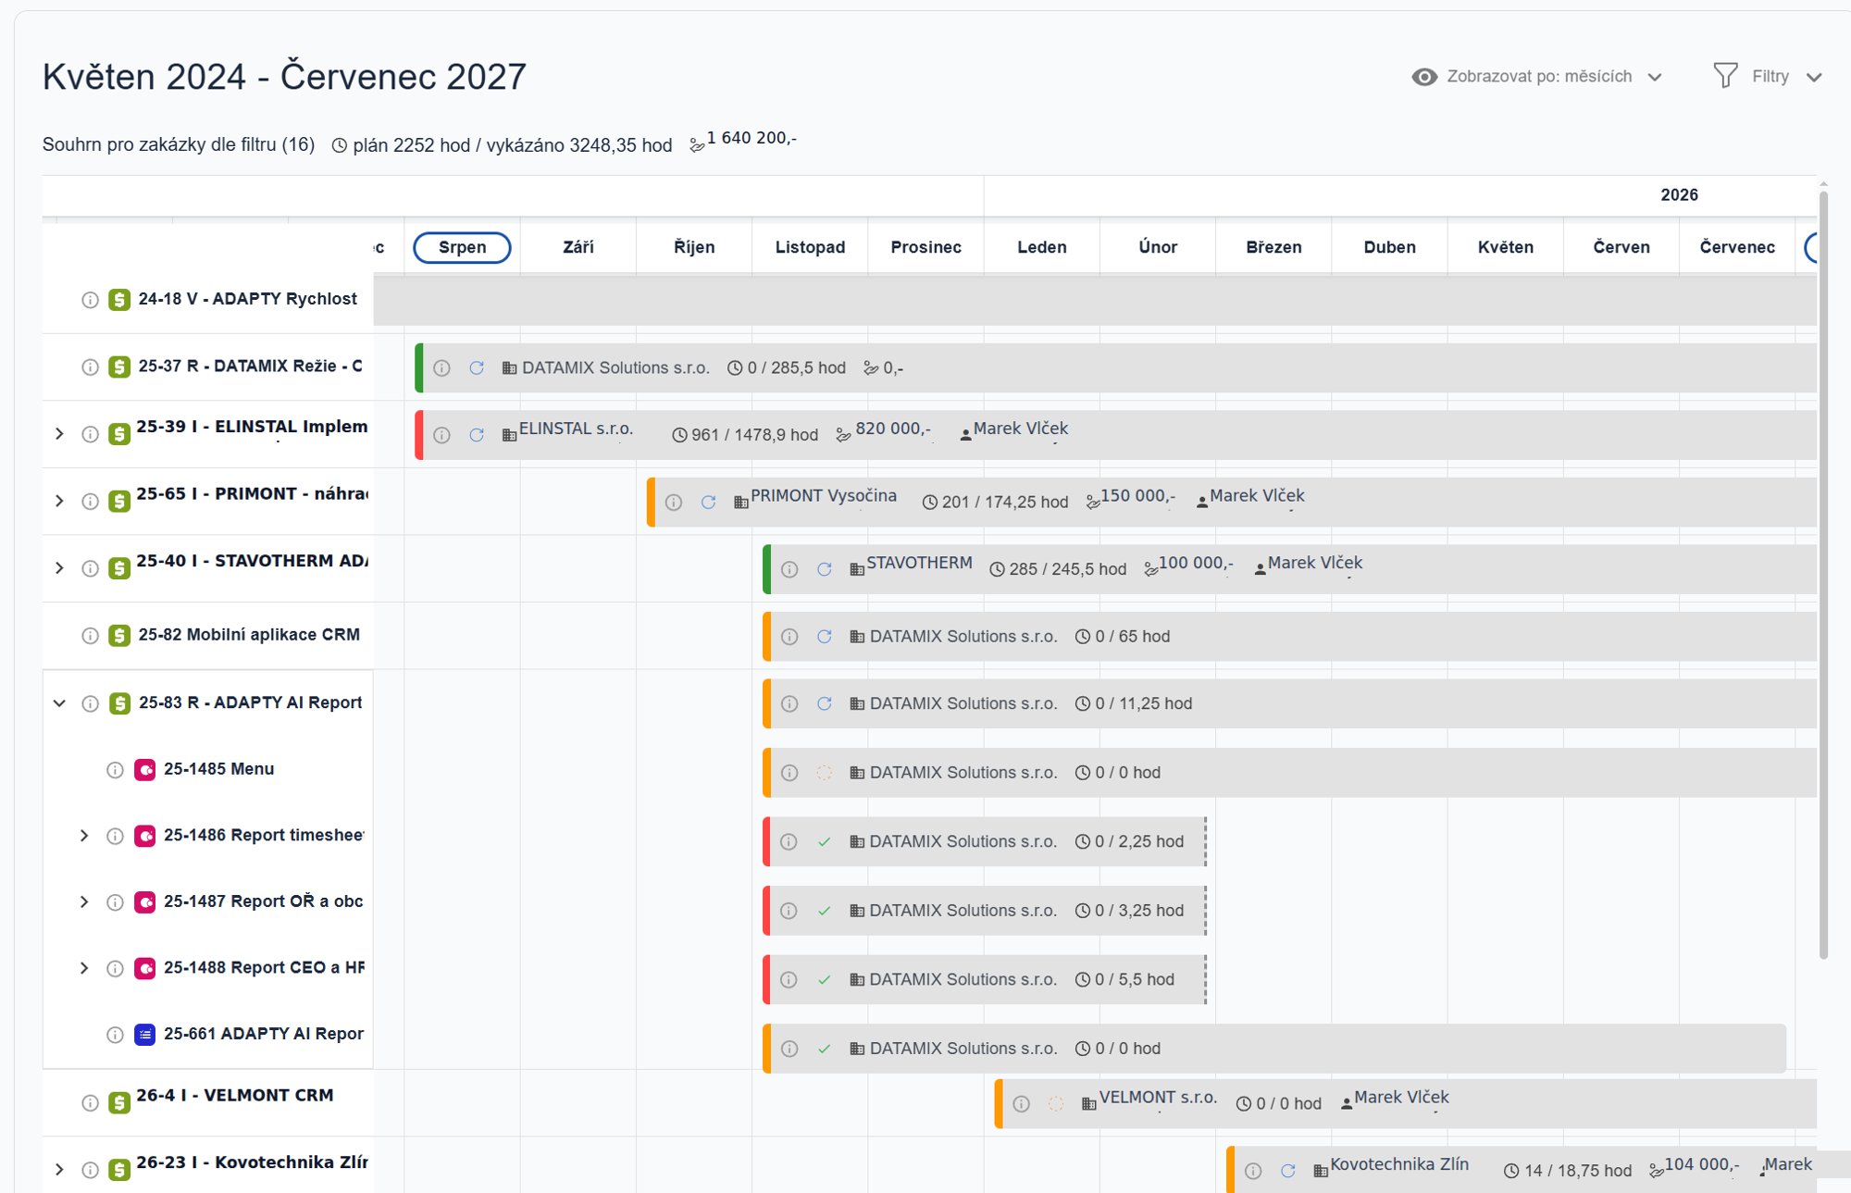This screenshot has height=1193, width=1851.
Task: Open 25-37 R - DATAMIX Režie project
Action: pos(250,367)
